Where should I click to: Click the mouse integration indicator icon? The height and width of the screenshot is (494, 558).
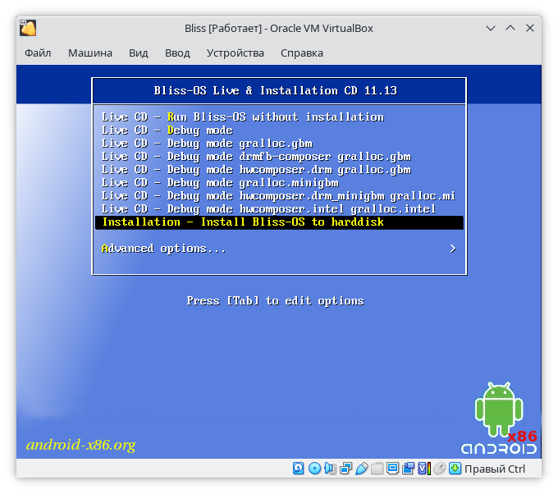tap(440, 469)
